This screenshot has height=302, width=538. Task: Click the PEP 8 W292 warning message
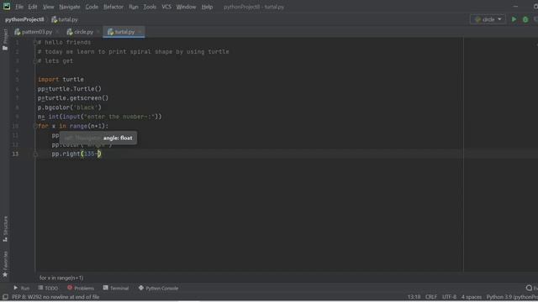pos(55,297)
